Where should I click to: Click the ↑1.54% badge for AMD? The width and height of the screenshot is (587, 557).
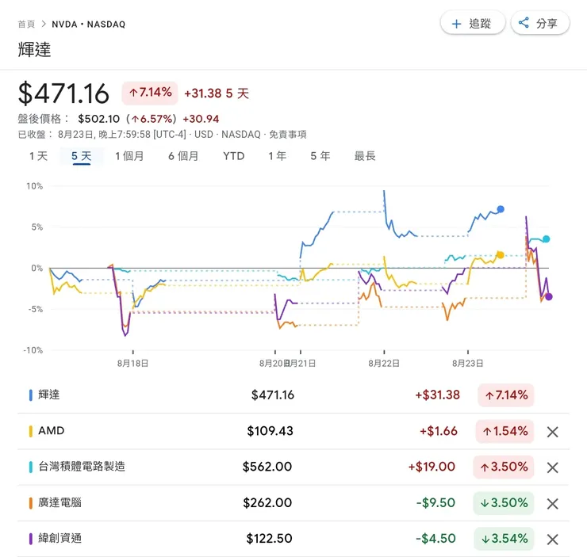(x=505, y=431)
